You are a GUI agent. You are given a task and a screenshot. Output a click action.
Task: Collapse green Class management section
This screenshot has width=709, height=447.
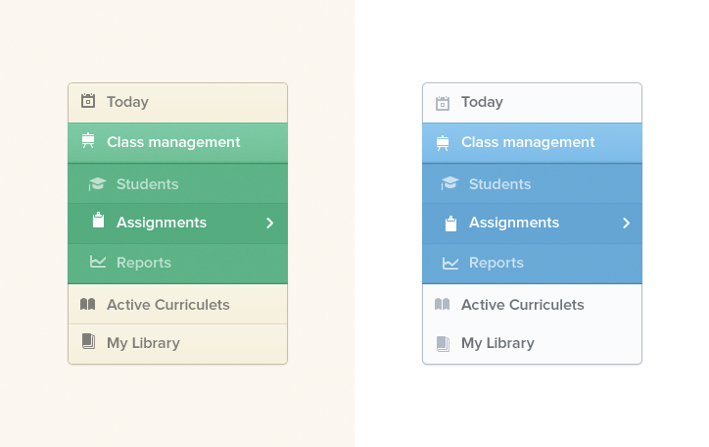[177, 142]
